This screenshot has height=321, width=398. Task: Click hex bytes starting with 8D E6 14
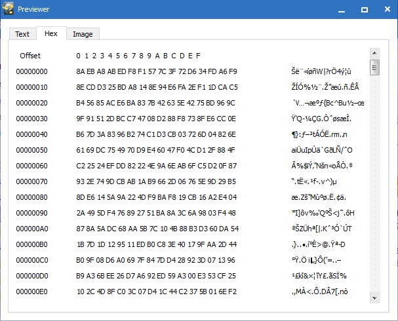[156, 197]
